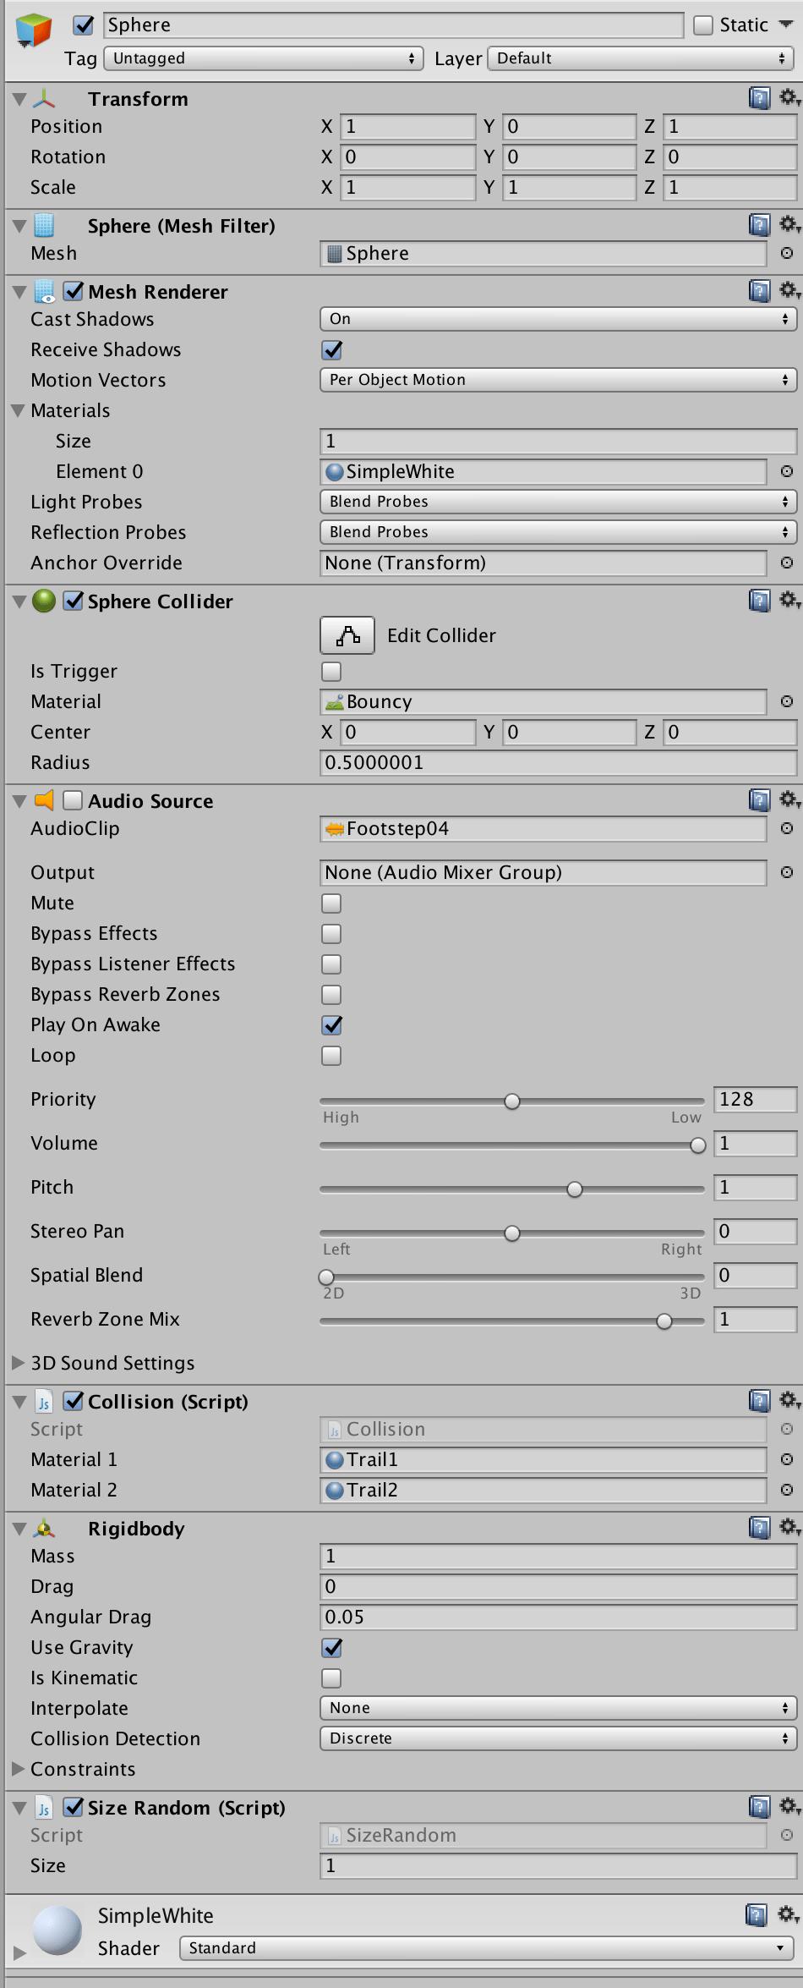
Task: Open Mesh Renderer gear settings
Action: 789,290
